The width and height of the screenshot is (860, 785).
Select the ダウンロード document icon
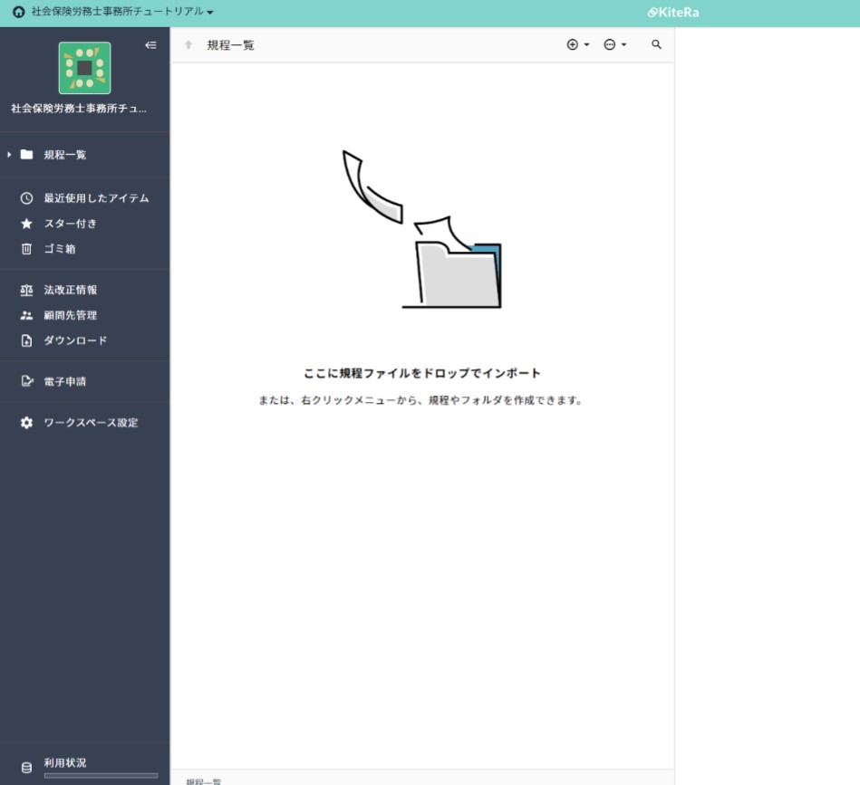coord(27,340)
